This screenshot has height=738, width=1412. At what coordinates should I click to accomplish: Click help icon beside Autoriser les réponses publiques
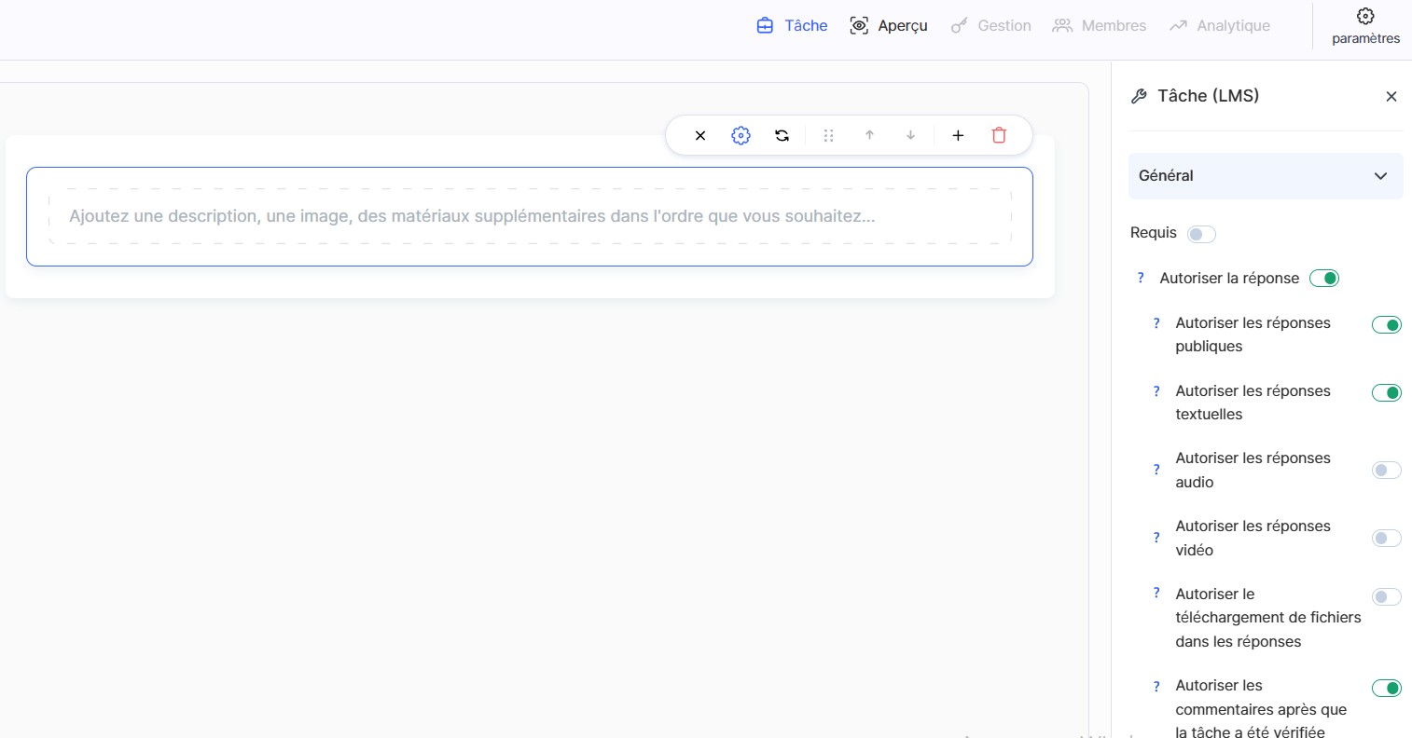(1156, 323)
